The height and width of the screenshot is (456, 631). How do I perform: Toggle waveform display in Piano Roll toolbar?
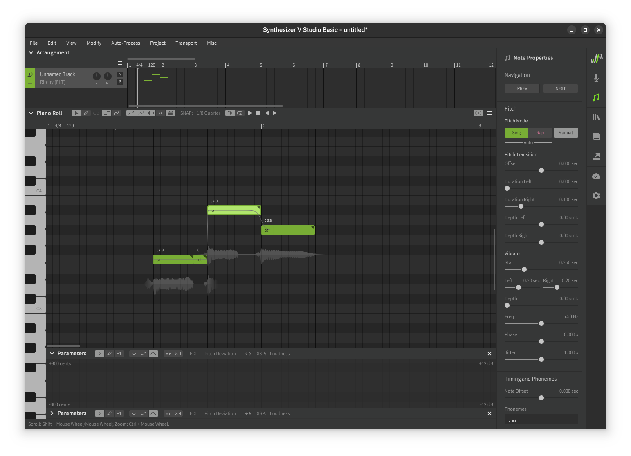coord(151,113)
